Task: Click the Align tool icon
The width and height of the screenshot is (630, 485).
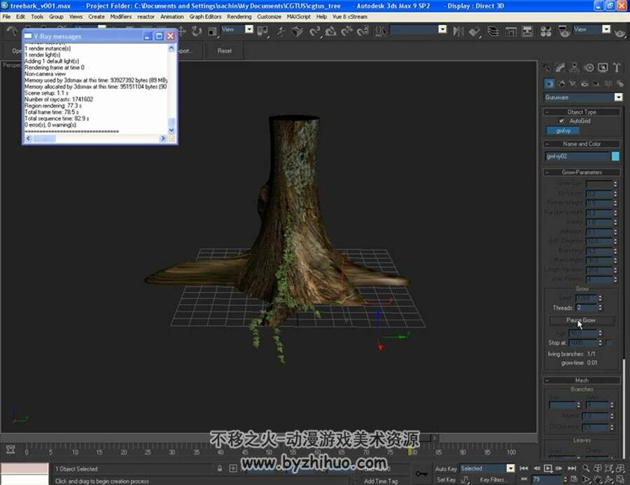Action: [x=475, y=31]
